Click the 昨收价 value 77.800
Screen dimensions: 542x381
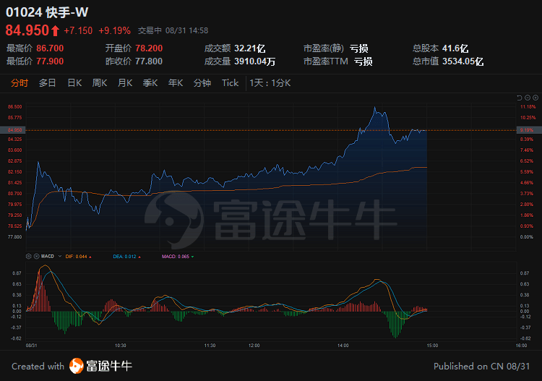coord(149,61)
